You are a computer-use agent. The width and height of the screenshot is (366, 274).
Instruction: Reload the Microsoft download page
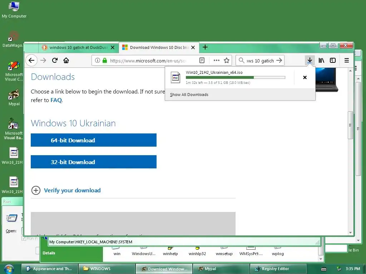click(x=55, y=61)
